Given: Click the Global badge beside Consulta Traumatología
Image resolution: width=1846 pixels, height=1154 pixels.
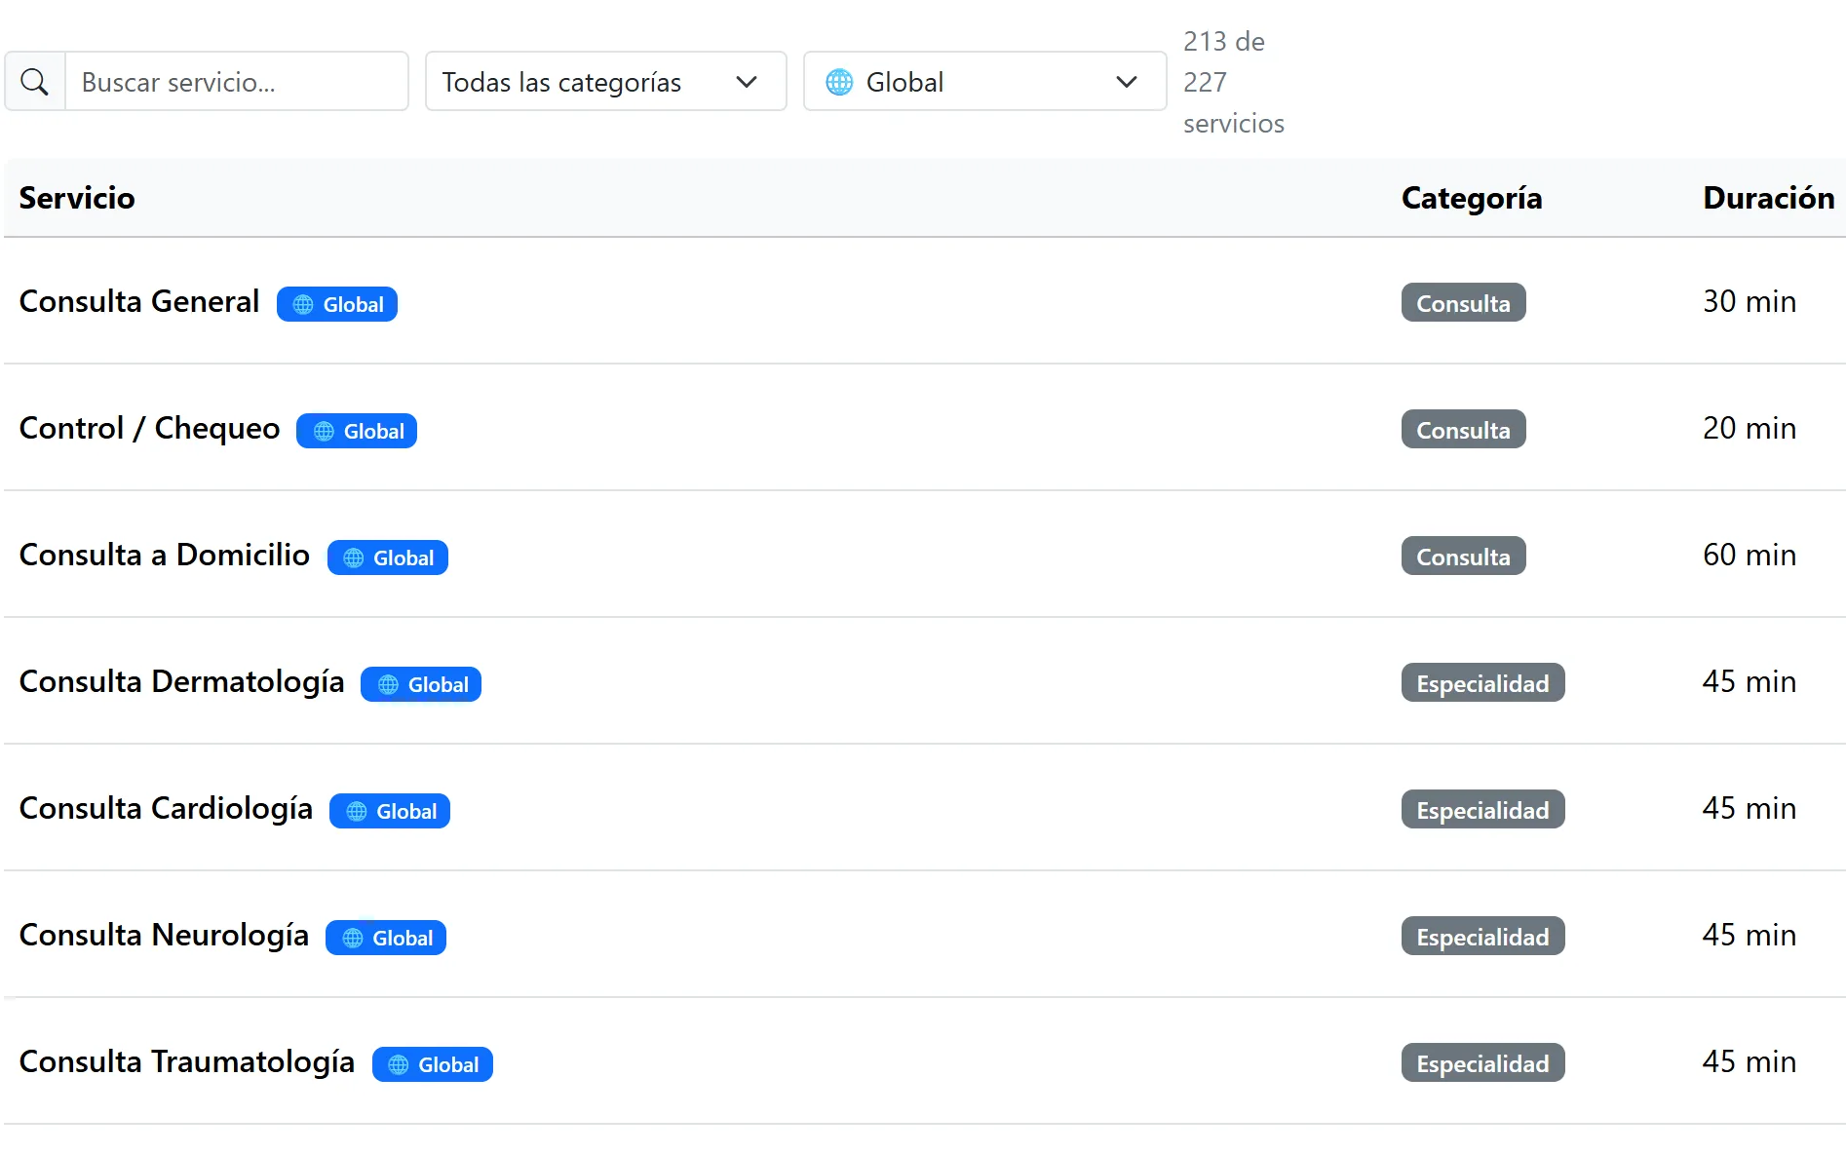Looking at the screenshot, I should (x=433, y=1064).
